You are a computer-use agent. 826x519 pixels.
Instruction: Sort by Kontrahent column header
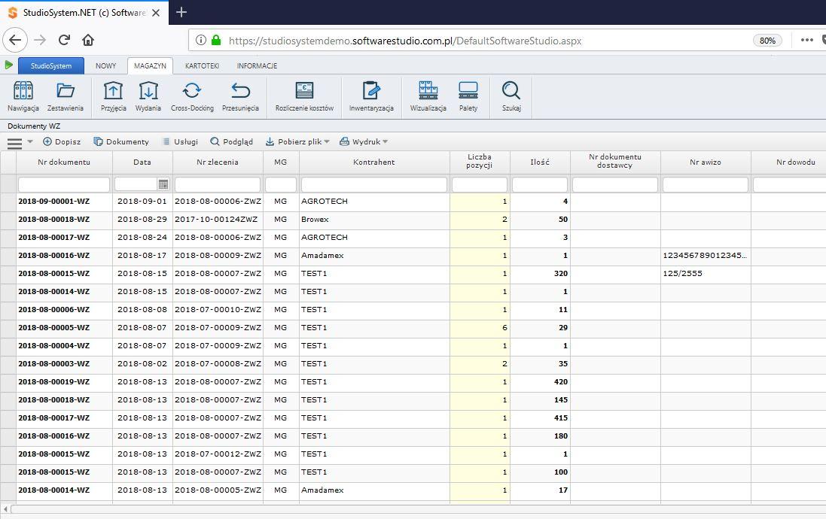(x=374, y=162)
